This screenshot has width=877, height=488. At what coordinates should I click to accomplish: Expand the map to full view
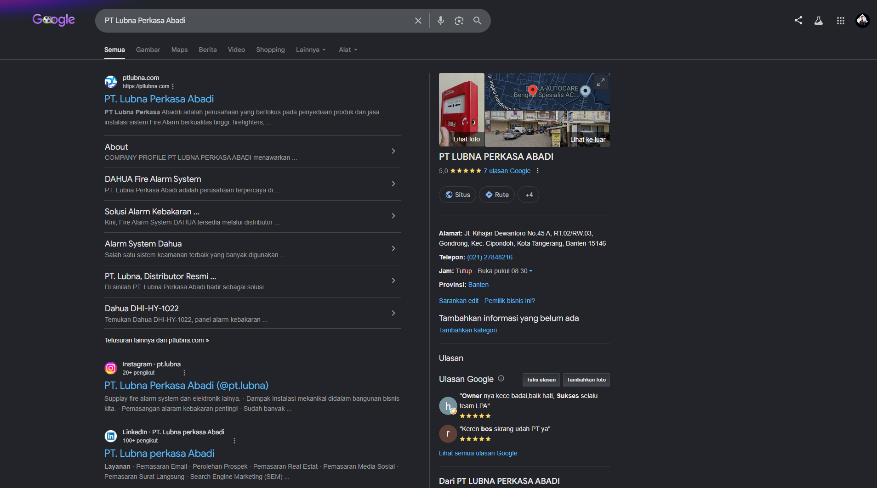click(x=601, y=82)
